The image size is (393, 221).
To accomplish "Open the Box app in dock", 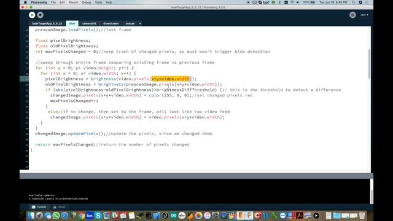I will (x=90, y=215).
